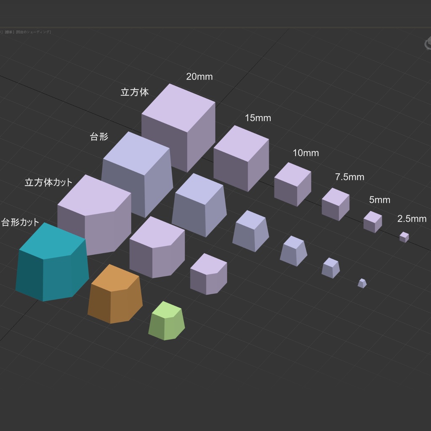Screen dimensions: 431x431
Task: Click the 5mm text label
Action: [380, 200]
